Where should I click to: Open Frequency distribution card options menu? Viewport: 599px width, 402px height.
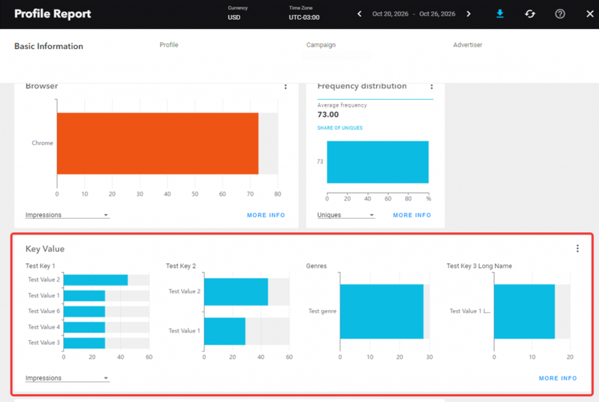point(432,87)
